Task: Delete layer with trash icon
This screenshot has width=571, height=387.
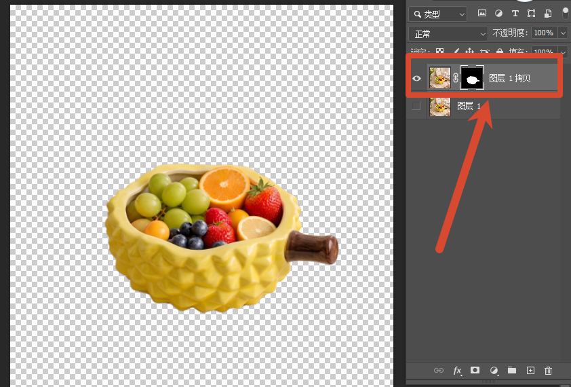Action: click(548, 371)
